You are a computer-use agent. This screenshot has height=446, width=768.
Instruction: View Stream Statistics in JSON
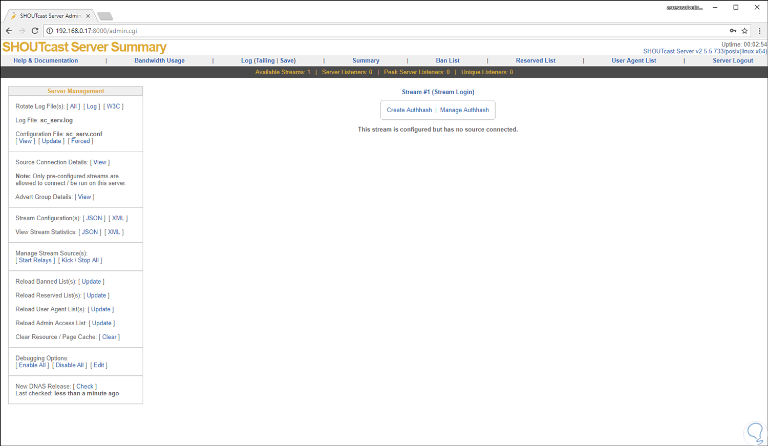coord(90,232)
